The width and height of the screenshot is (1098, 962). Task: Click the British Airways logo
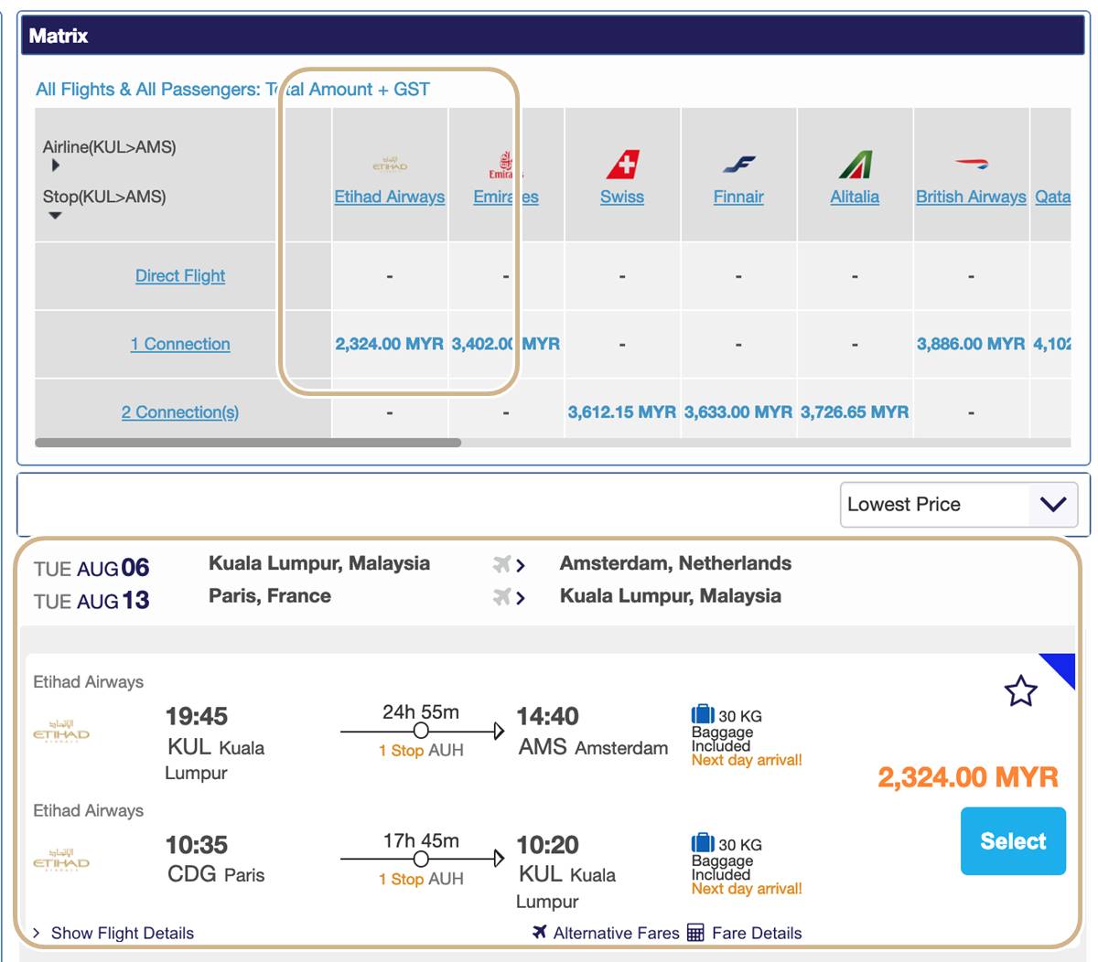971,165
